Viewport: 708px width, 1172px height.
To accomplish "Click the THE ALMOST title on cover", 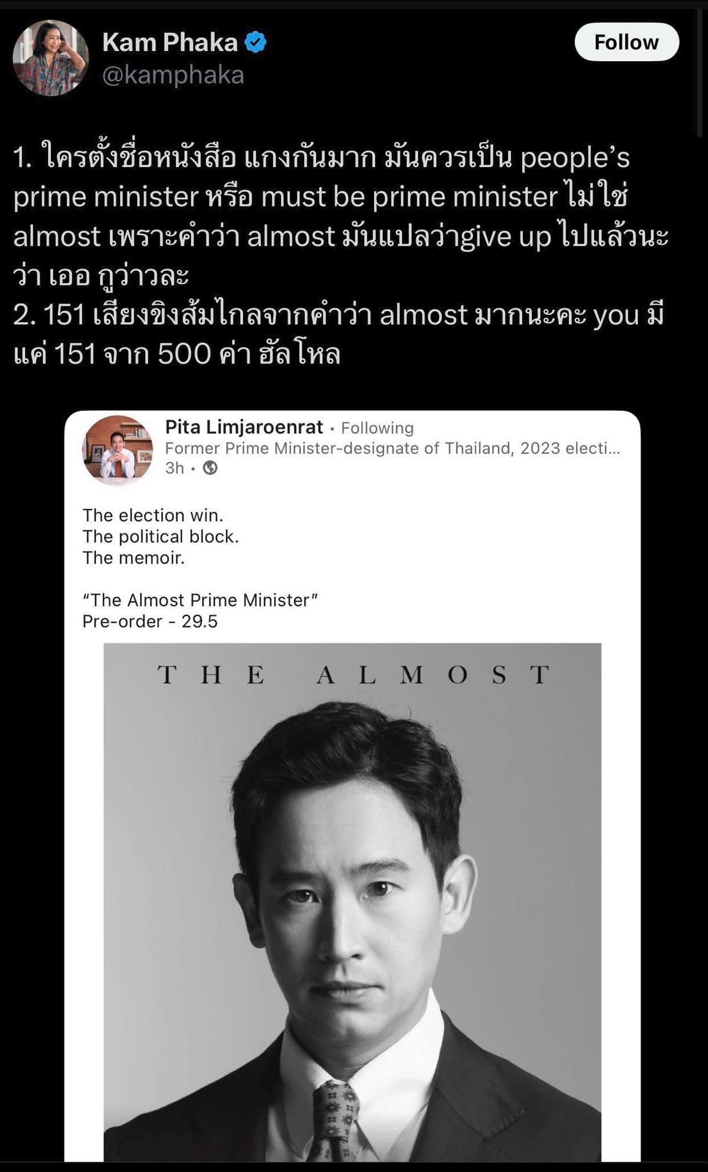I will tap(353, 675).
